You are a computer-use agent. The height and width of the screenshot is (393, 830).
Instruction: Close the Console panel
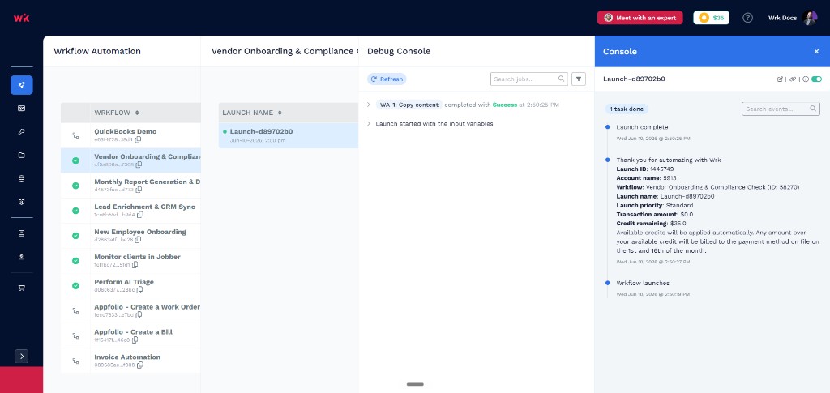tap(816, 51)
